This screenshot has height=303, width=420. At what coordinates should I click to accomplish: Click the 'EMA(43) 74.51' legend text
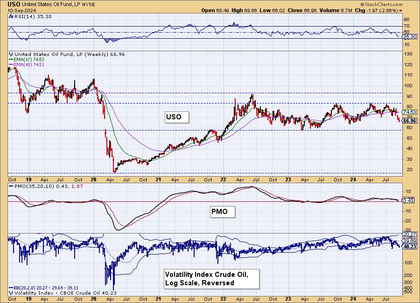(x=29, y=65)
